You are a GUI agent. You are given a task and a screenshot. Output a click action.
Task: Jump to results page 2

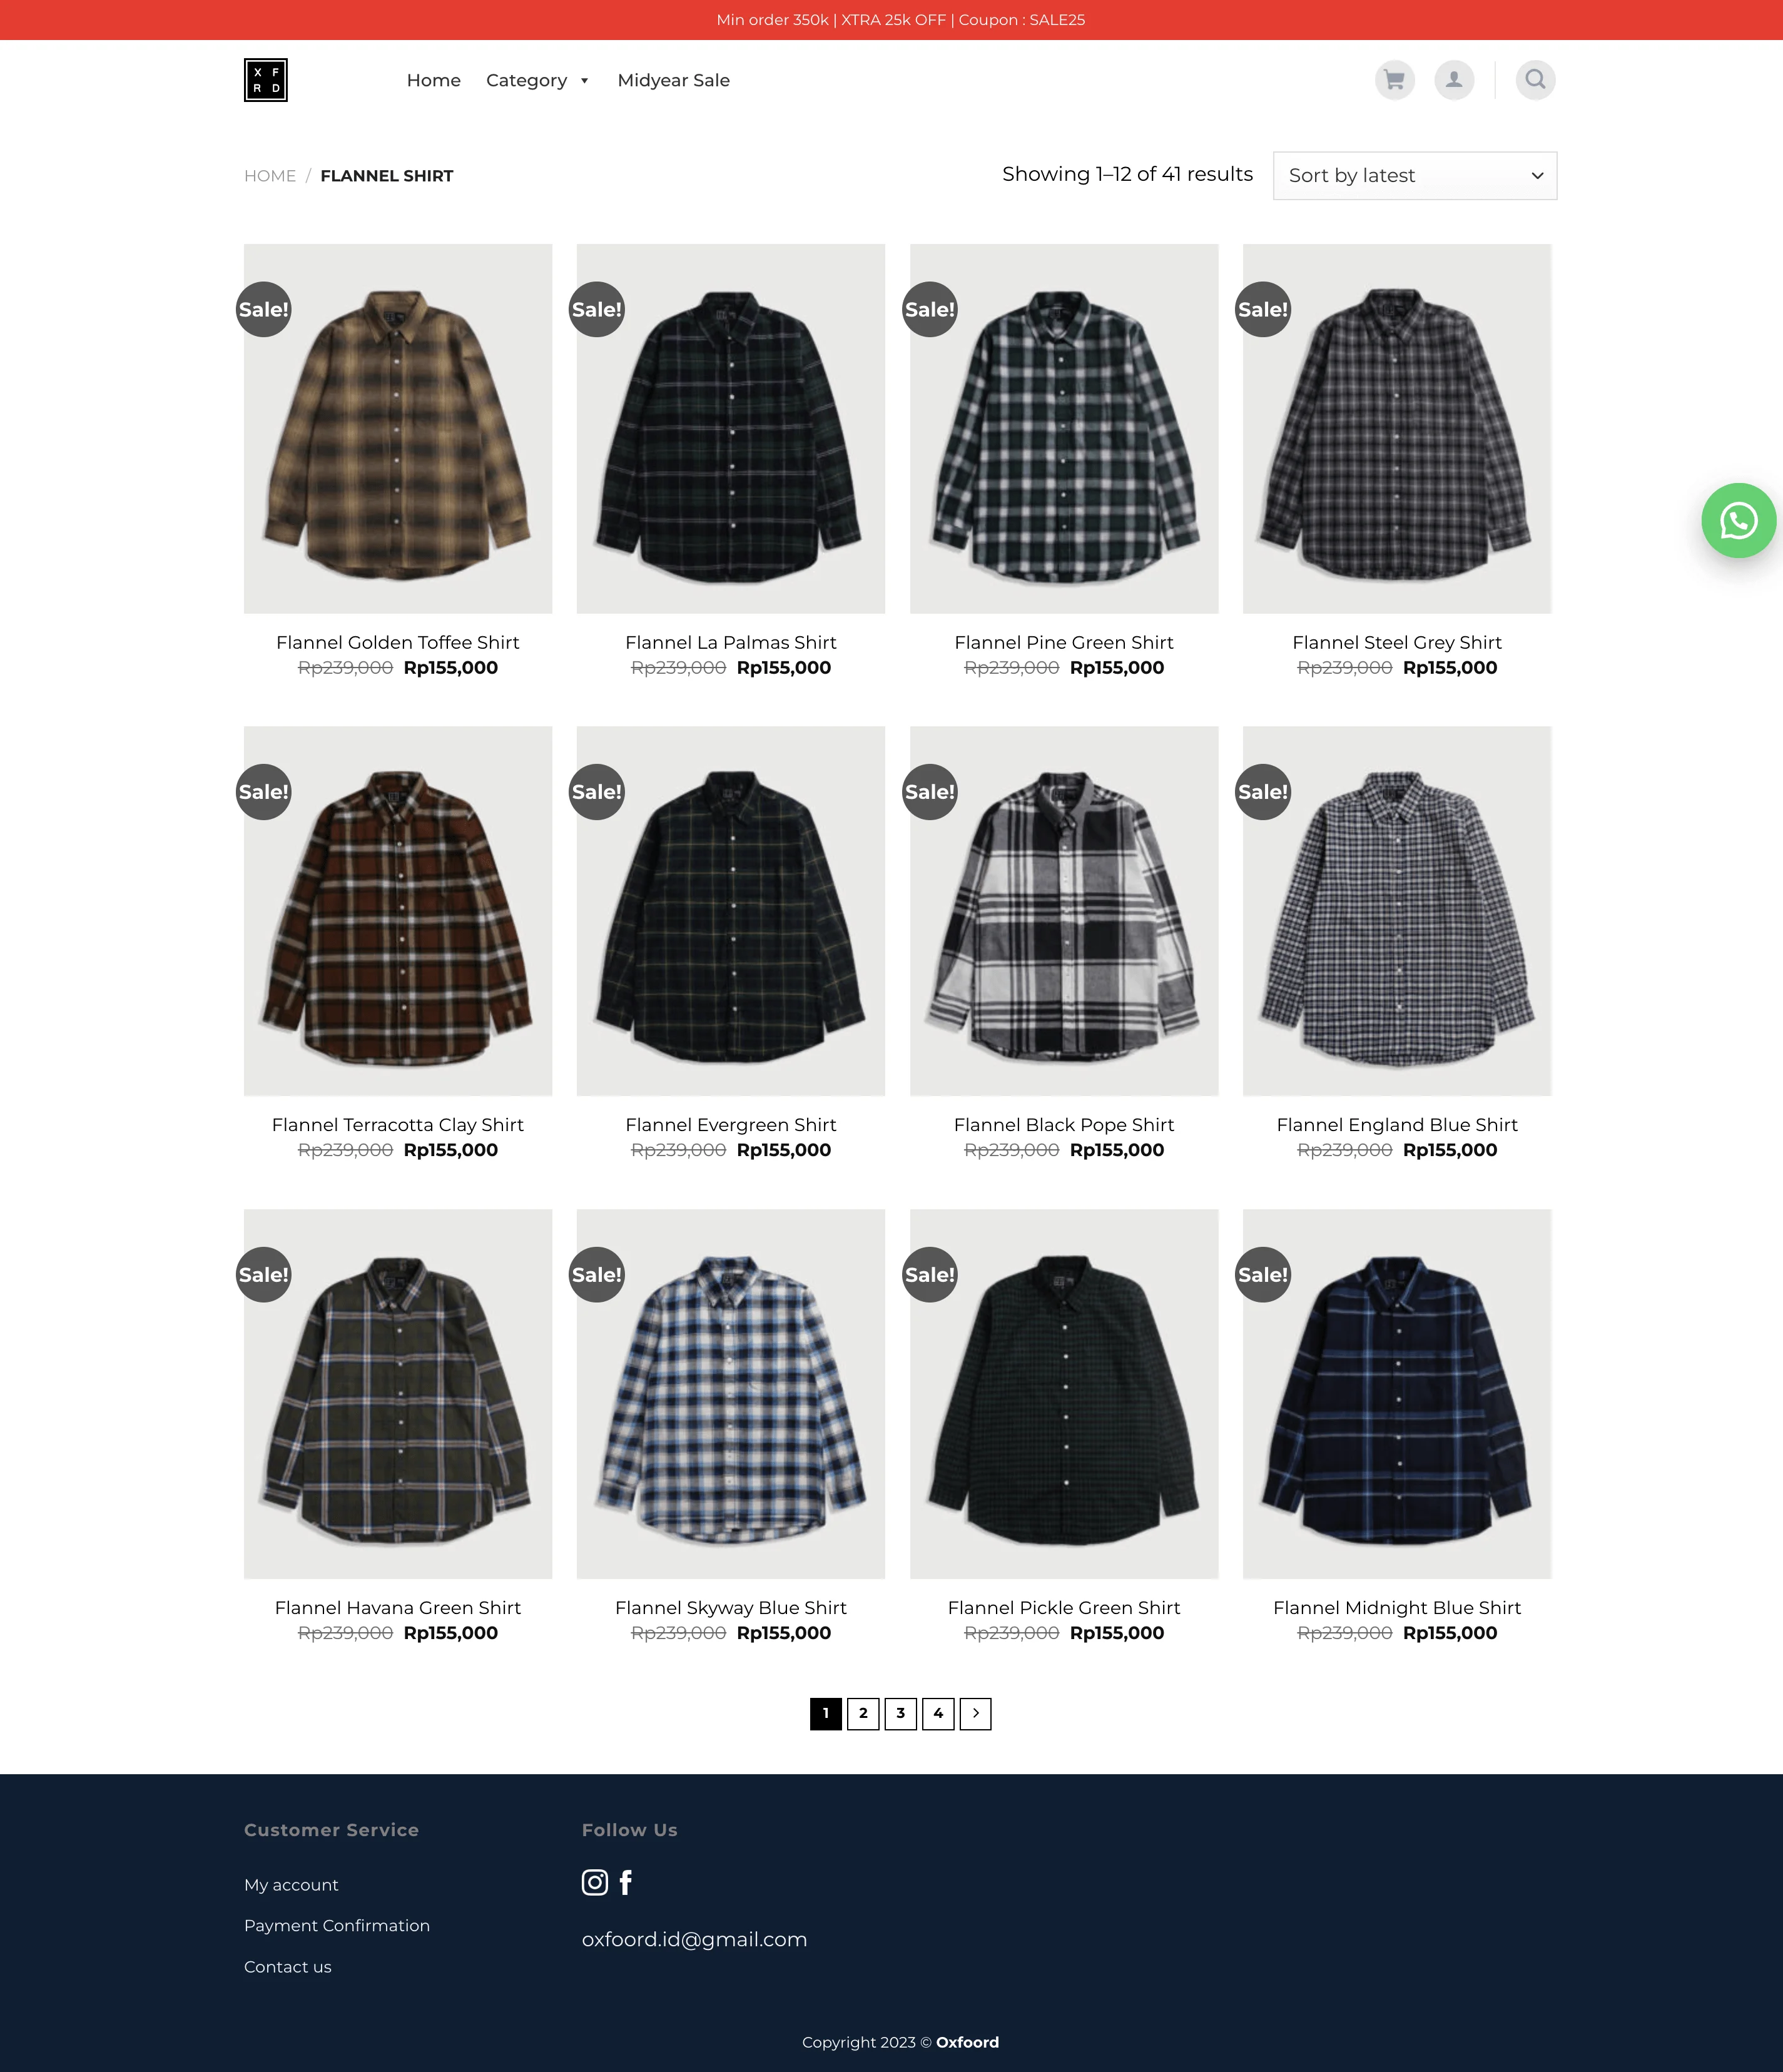863,1714
